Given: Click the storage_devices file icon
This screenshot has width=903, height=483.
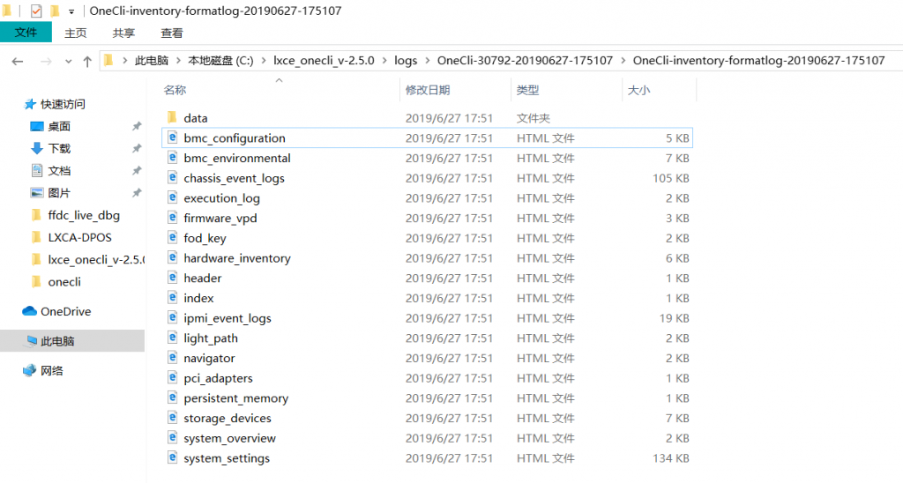Looking at the screenshot, I should (172, 418).
